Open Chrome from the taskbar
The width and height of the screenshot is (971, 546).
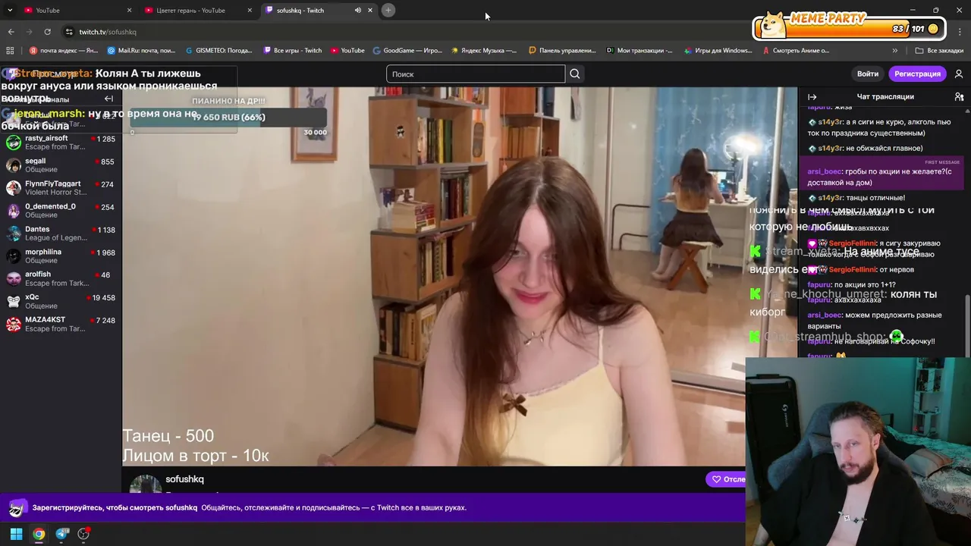click(x=39, y=534)
